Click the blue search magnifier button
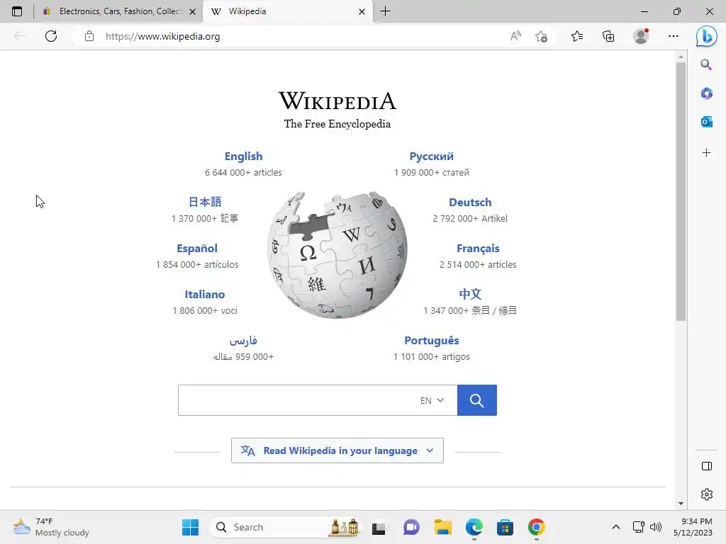 coord(477,400)
